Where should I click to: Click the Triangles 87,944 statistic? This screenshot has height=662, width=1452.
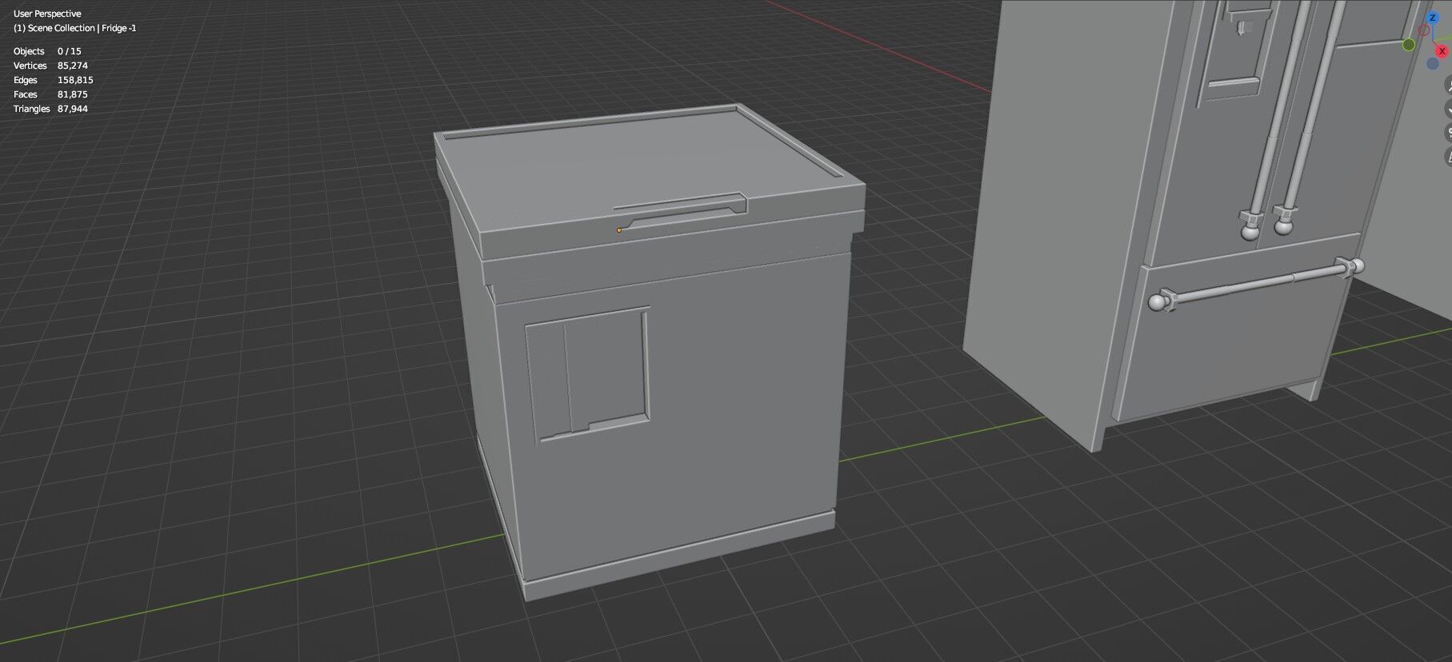(50, 109)
